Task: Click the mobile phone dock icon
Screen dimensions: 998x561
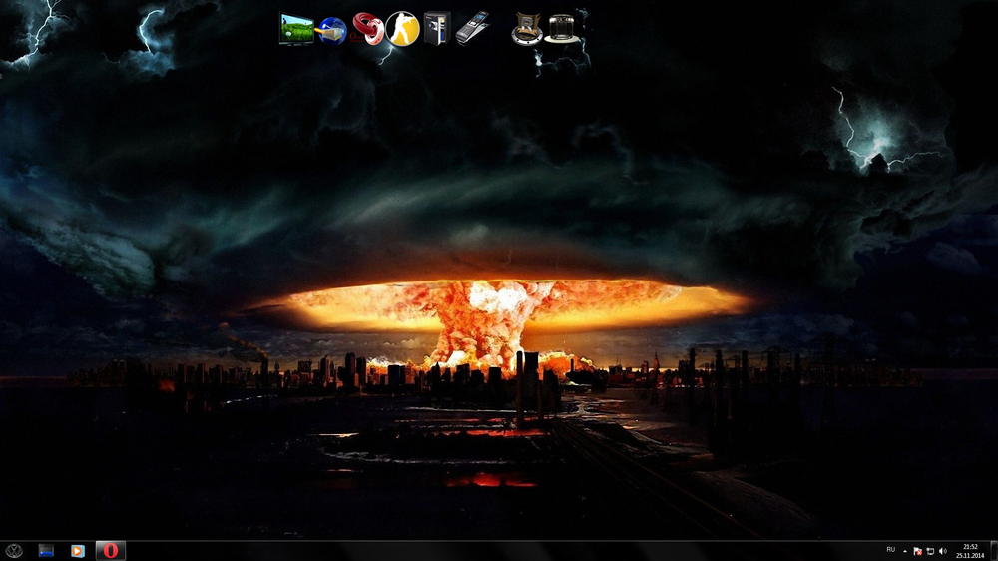Action: 471,28
